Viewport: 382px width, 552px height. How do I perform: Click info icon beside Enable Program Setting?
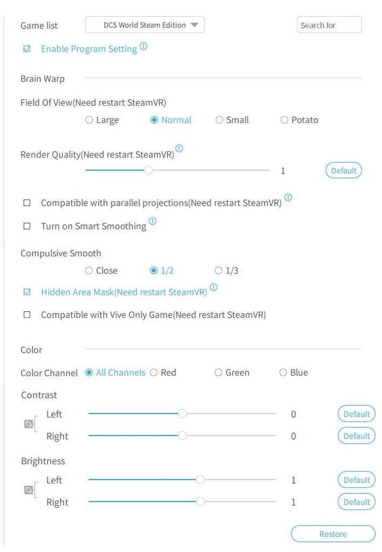click(144, 46)
